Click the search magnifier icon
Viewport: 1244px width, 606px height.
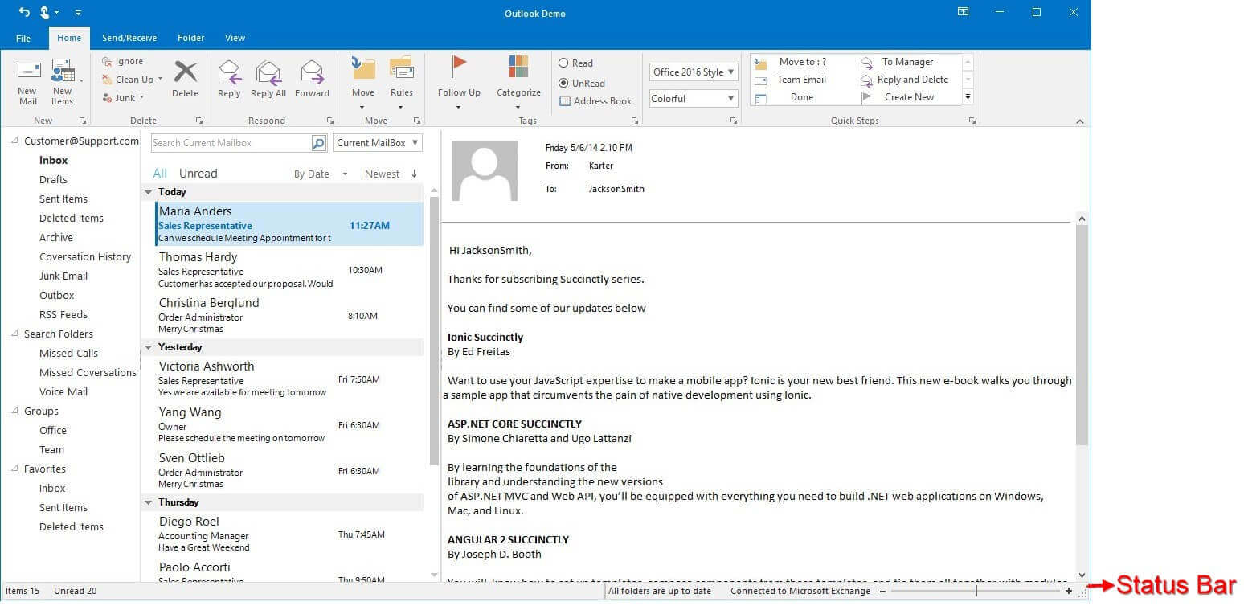coord(319,143)
